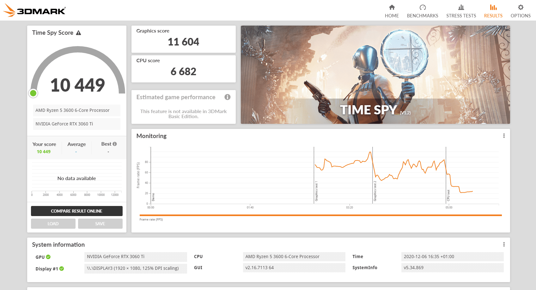Open the Benchmarks tab
Screen dimensions: 536x290
423,11
